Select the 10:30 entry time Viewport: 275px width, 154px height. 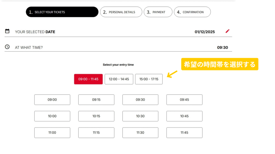140,116
